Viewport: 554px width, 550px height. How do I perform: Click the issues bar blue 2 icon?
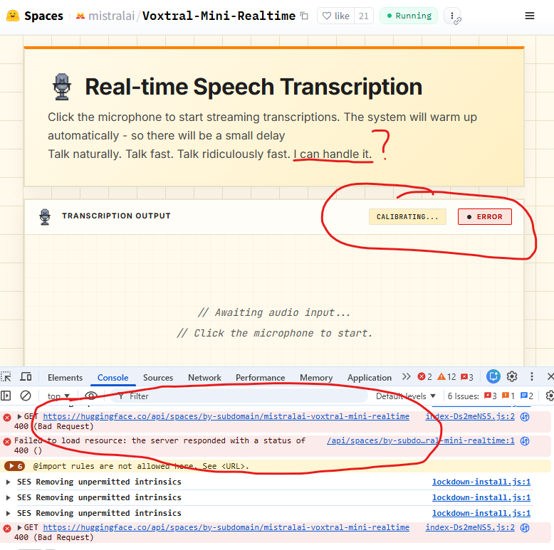(x=527, y=396)
